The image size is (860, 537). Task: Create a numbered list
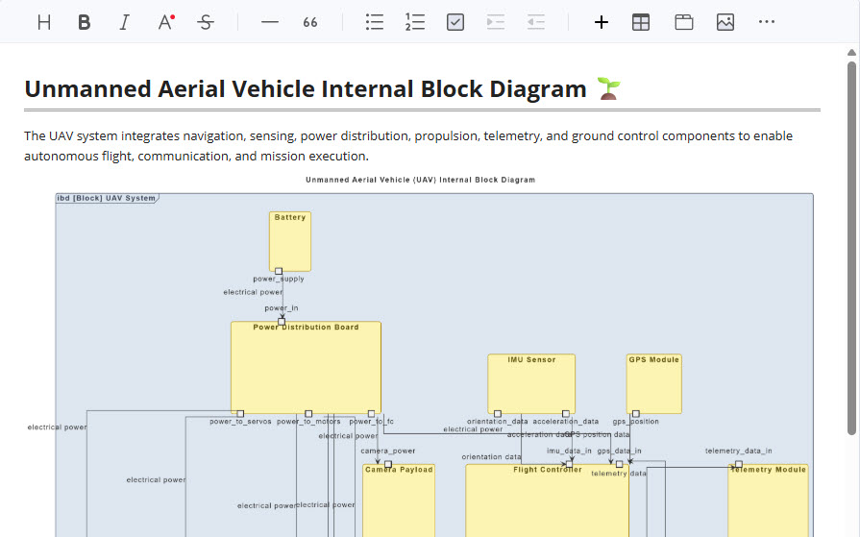[x=415, y=22]
